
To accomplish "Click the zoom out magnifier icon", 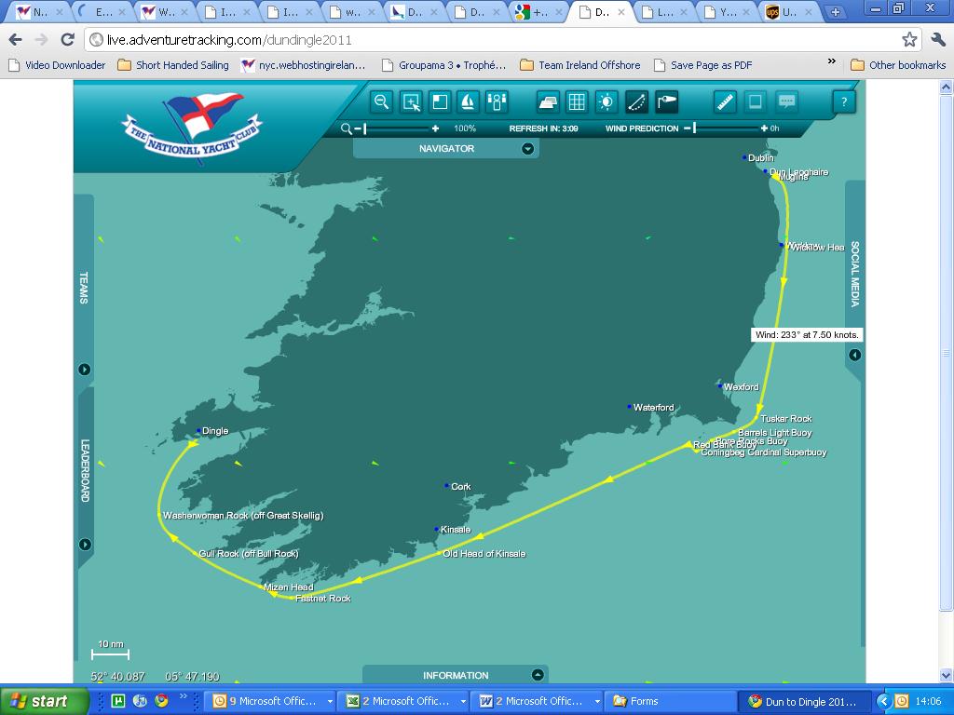I will click(x=381, y=101).
